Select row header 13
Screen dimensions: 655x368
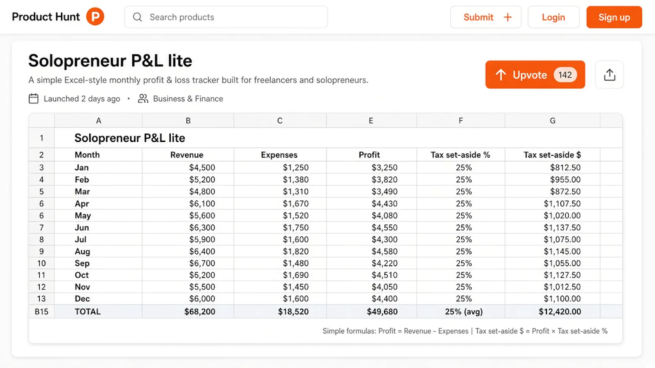coord(41,299)
